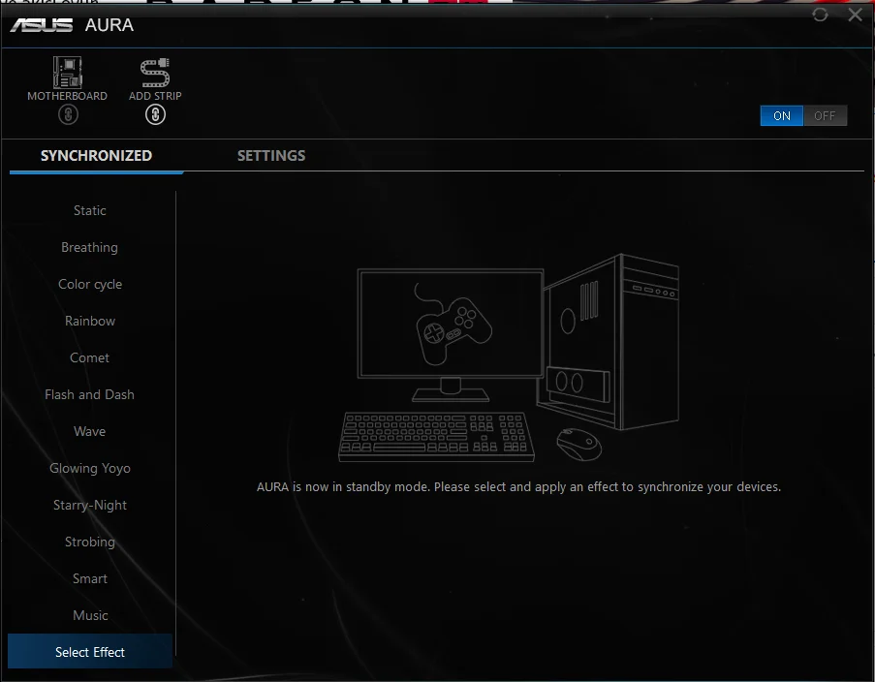Click the AURA title text
The image size is (875, 682).
pyautogui.click(x=109, y=25)
